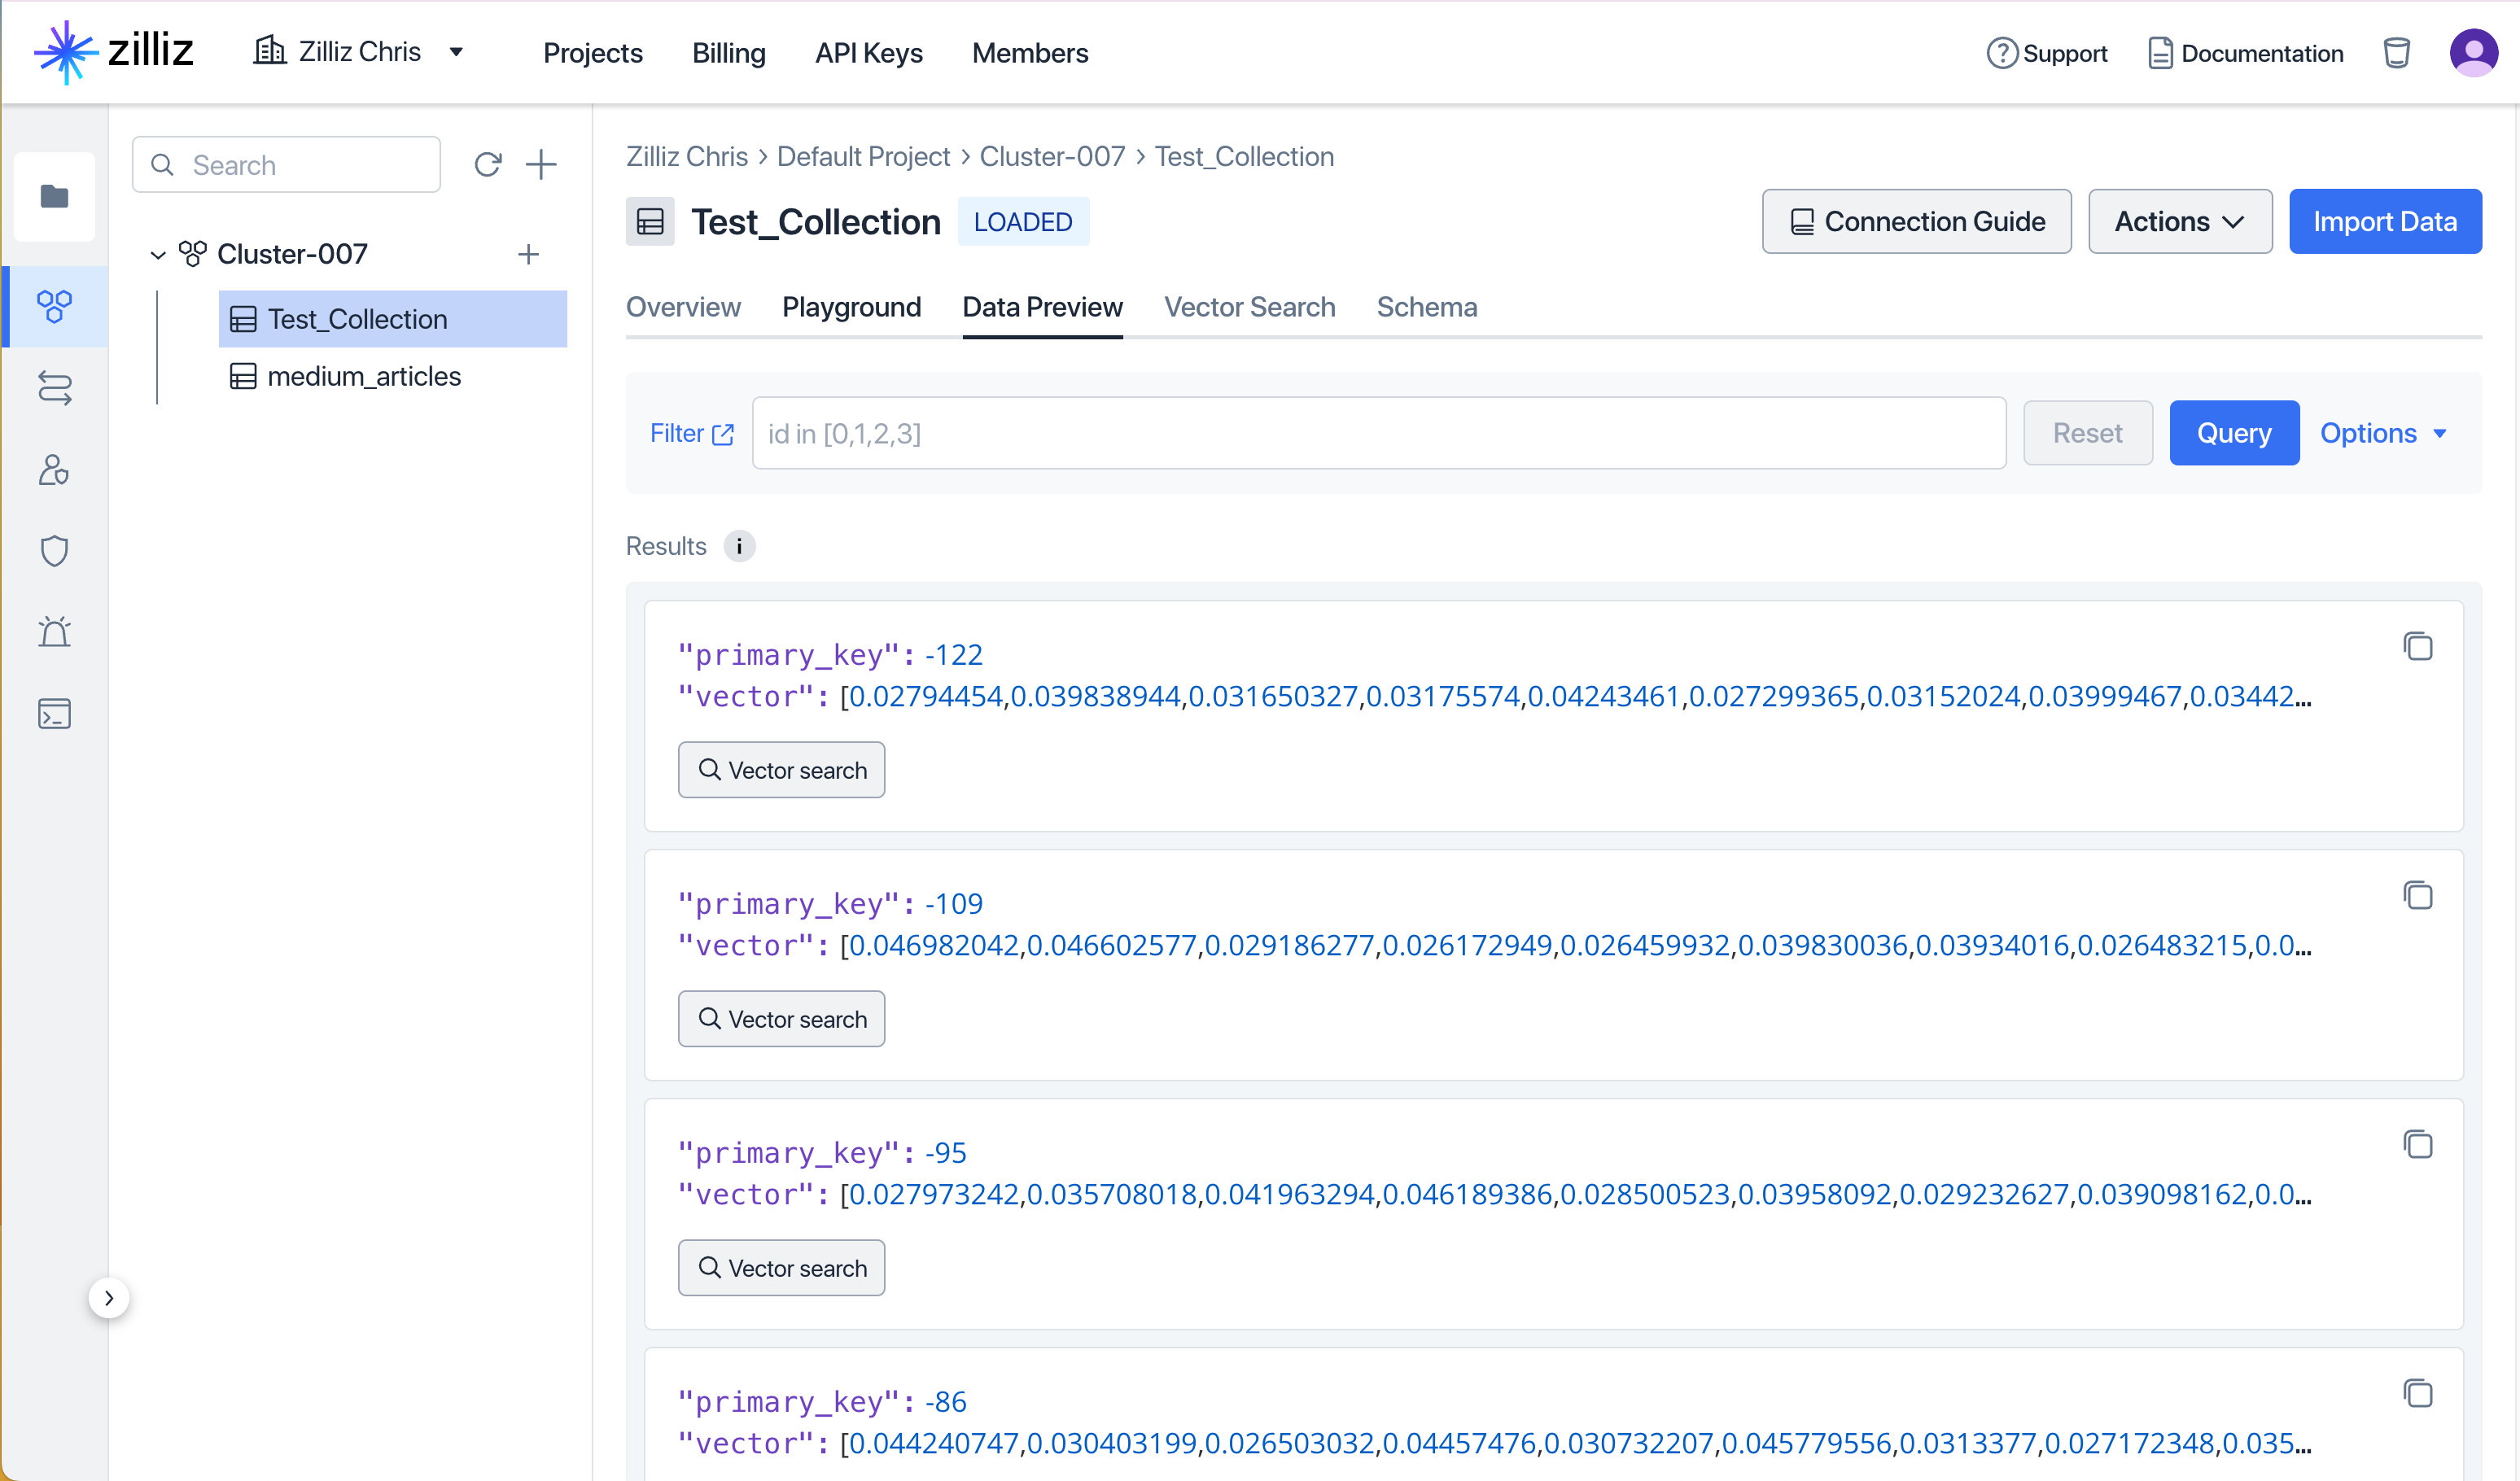Copy the record with primary_key -122

tap(2419, 647)
